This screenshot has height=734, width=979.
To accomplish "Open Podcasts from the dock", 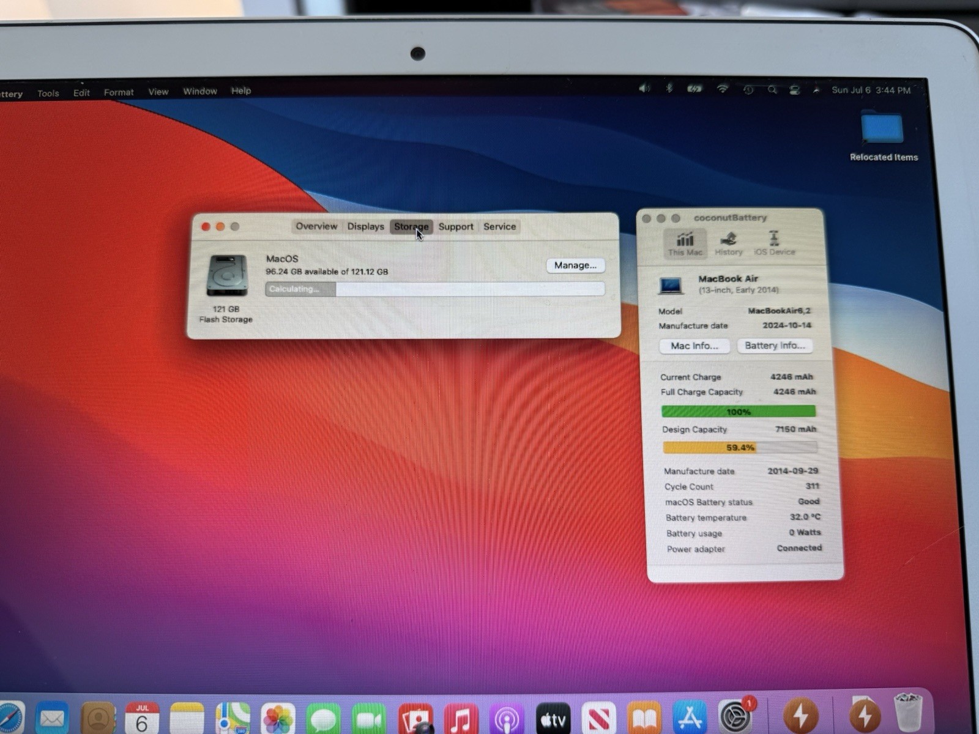I will (507, 718).
